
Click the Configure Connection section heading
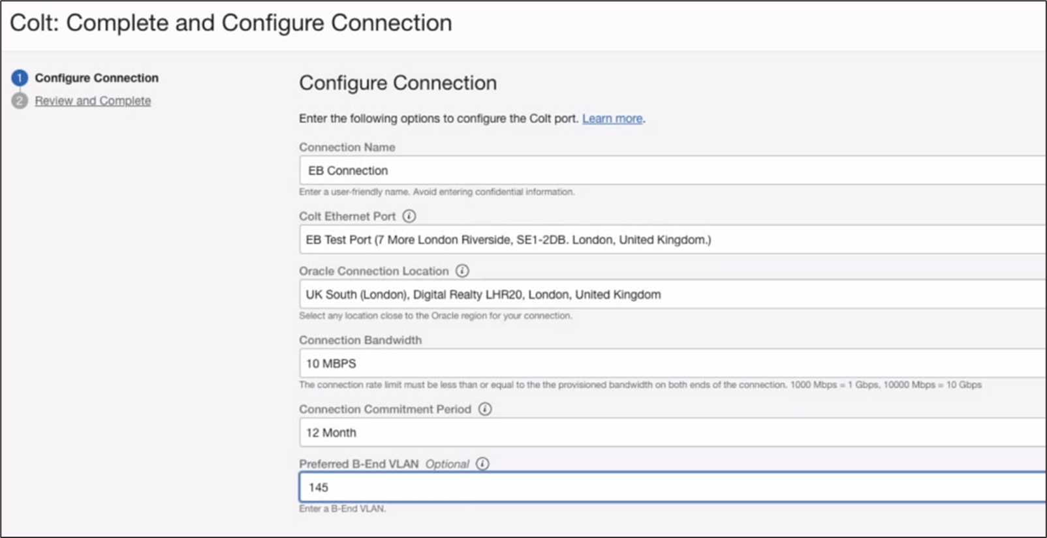click(x=398, y=83)
